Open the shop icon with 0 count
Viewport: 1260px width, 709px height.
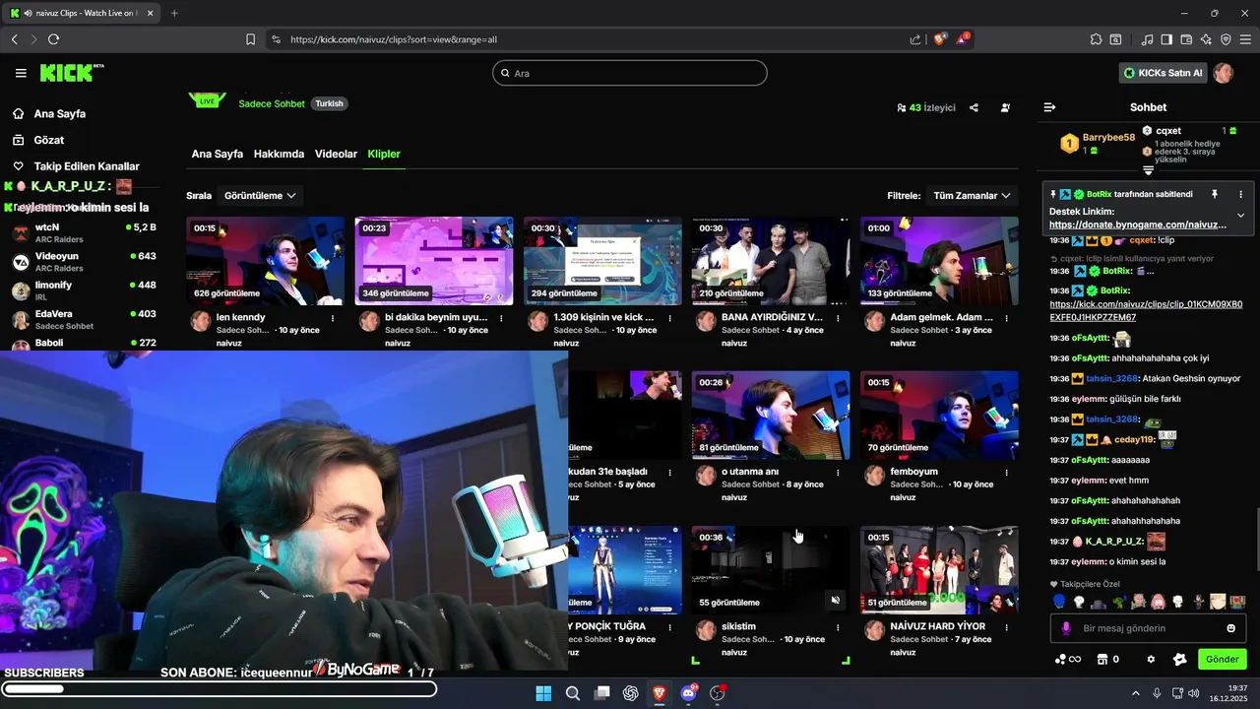coord(1107,659)
